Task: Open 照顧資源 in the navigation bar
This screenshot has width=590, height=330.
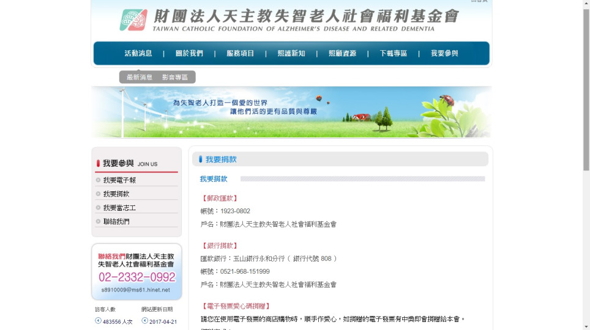Action: 342,53
